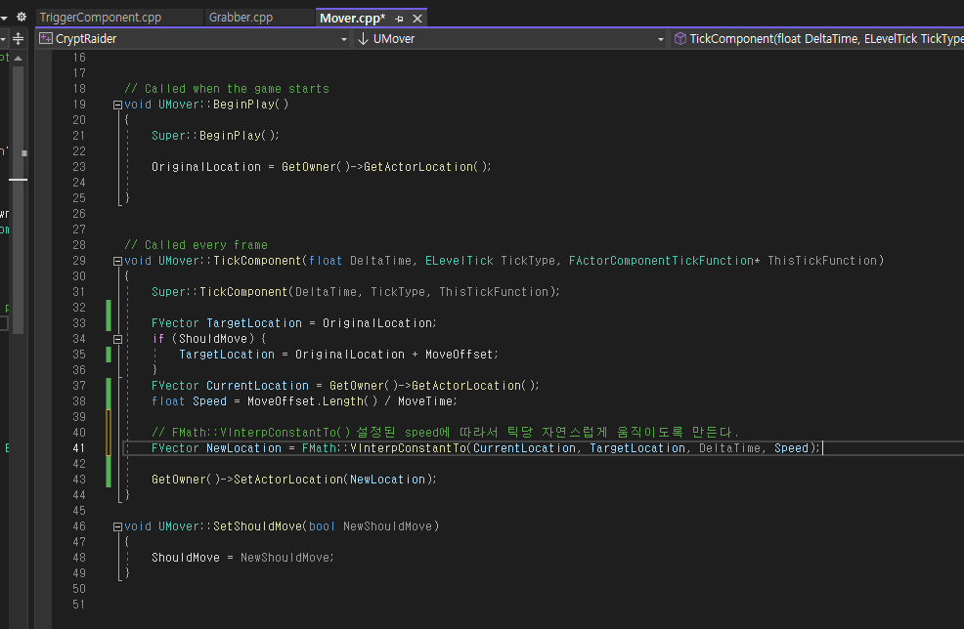Click 'ELevelTick' parameter type on line 29
This screenshot has height=629, width=964.
(460, 261)
